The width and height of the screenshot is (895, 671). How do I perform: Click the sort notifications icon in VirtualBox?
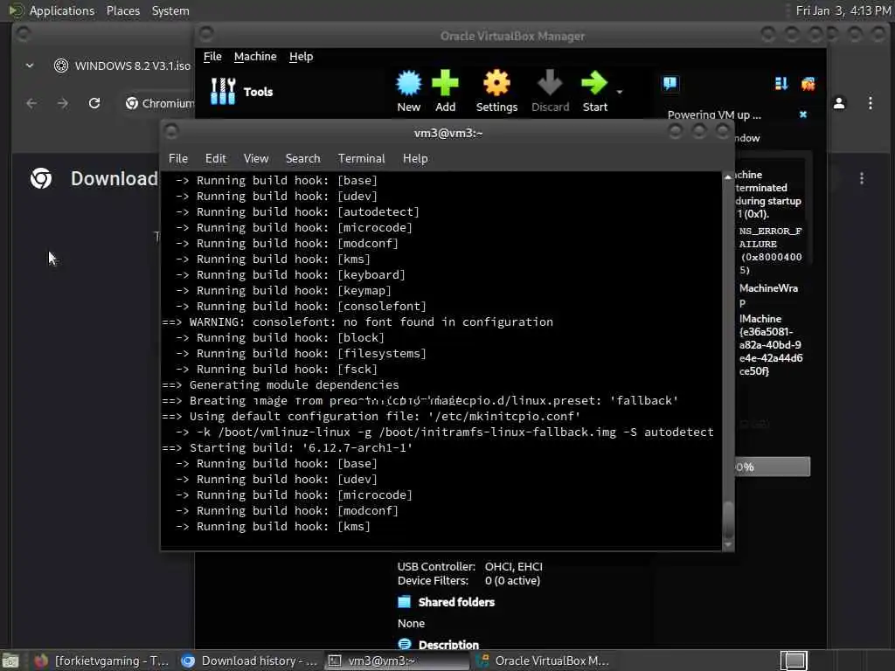tap(781, 84)
